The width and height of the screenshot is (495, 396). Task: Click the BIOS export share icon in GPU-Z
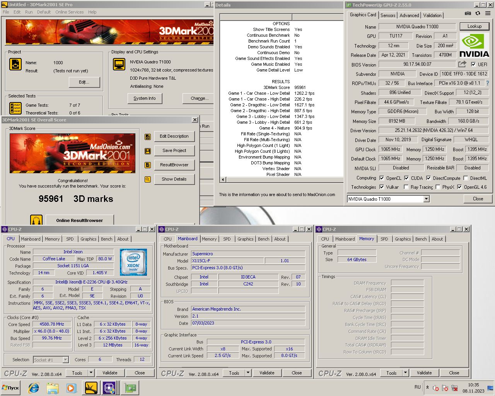point(463,64)
